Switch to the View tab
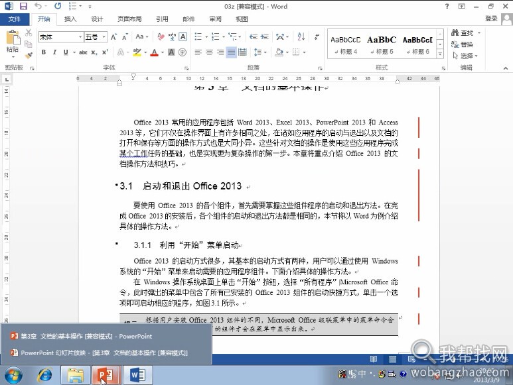This screenshot has width=513, height=385. (242, 19)
